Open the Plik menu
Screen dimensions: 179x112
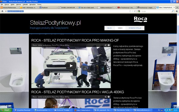click(2, 4)
